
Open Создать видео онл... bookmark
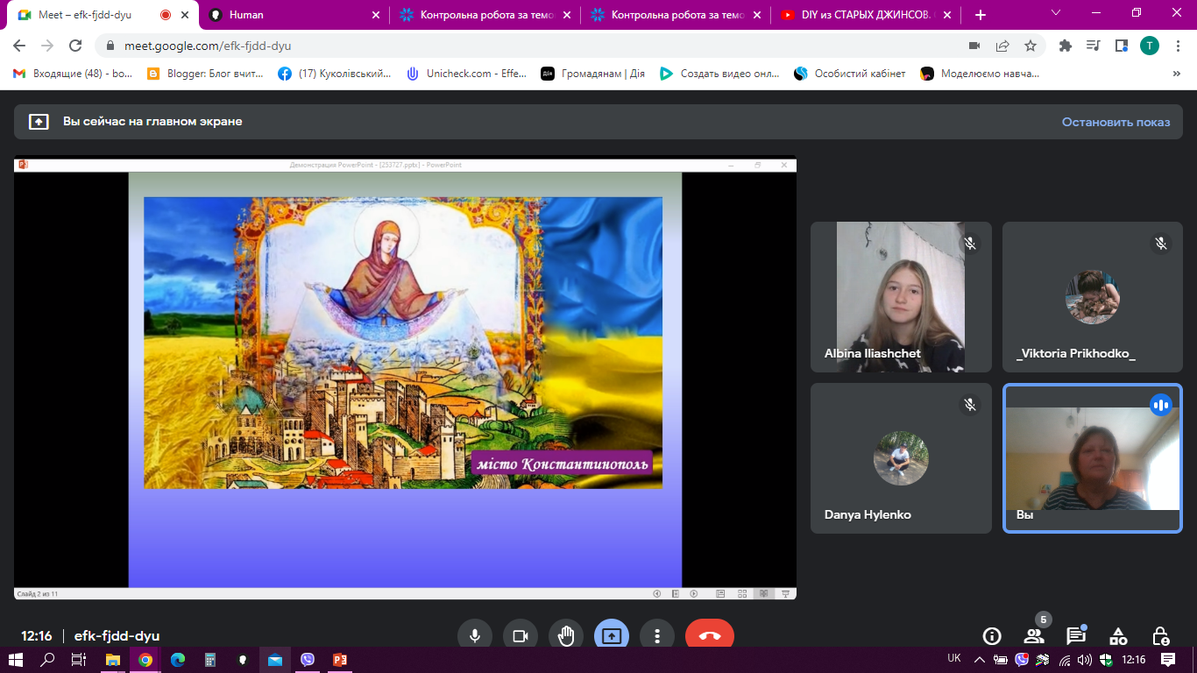click(719, 74)
